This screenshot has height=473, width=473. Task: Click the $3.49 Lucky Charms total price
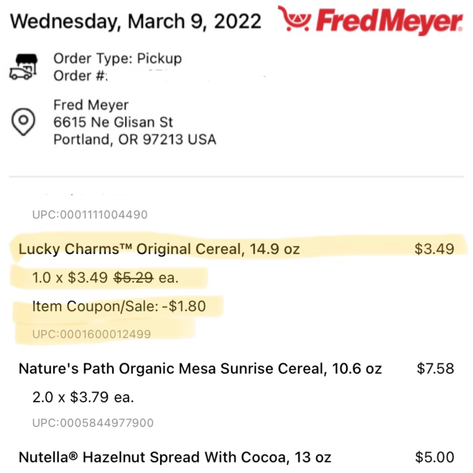tap(434, 249)
